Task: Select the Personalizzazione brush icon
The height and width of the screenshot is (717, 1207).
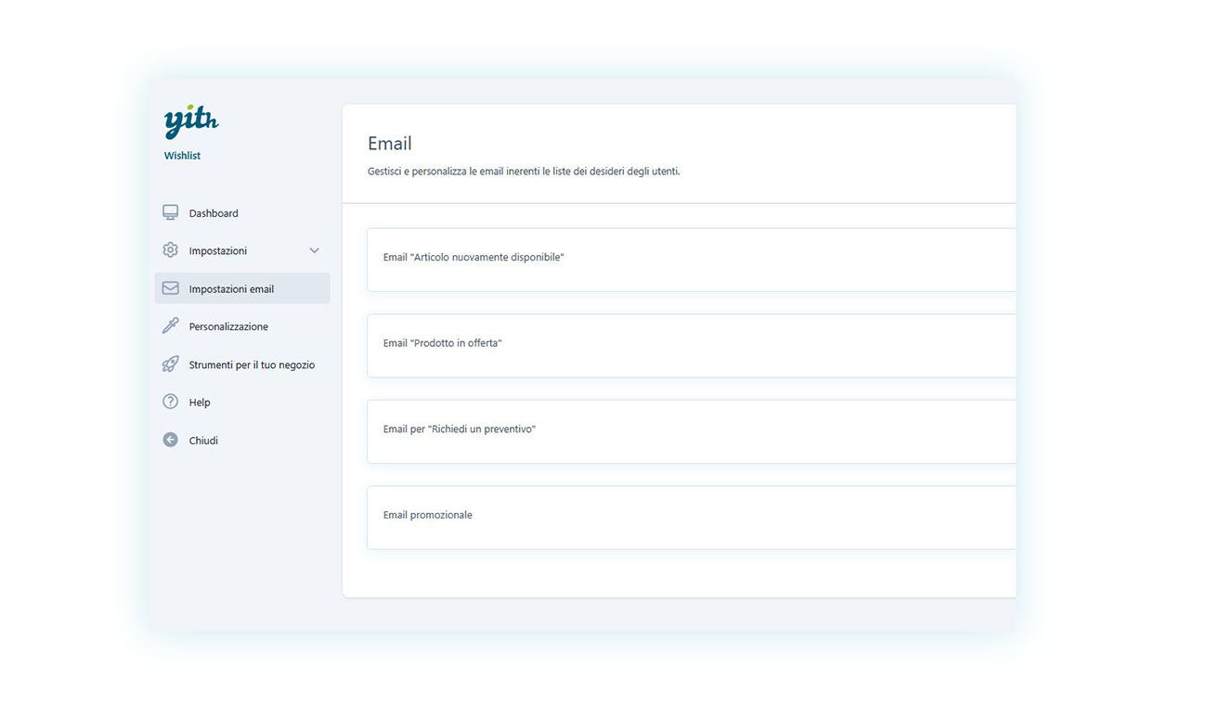Action: tap(170, 326)
